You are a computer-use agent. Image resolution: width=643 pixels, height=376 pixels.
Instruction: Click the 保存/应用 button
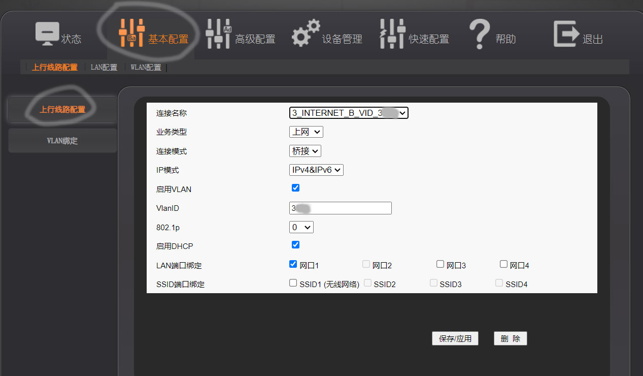click(x=455, y=338)
